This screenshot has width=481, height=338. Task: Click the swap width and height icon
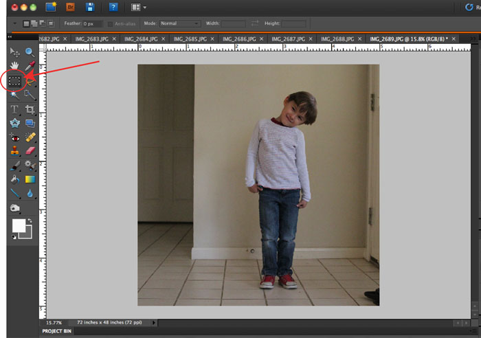pyautogui.click(x=255, y=23)
